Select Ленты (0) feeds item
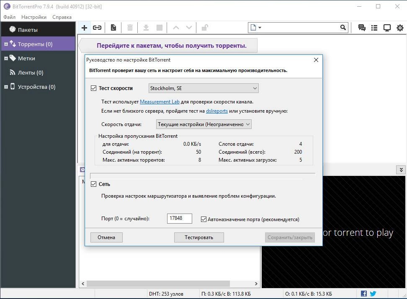The image size is (407, 299). click(x=38, y=72)
